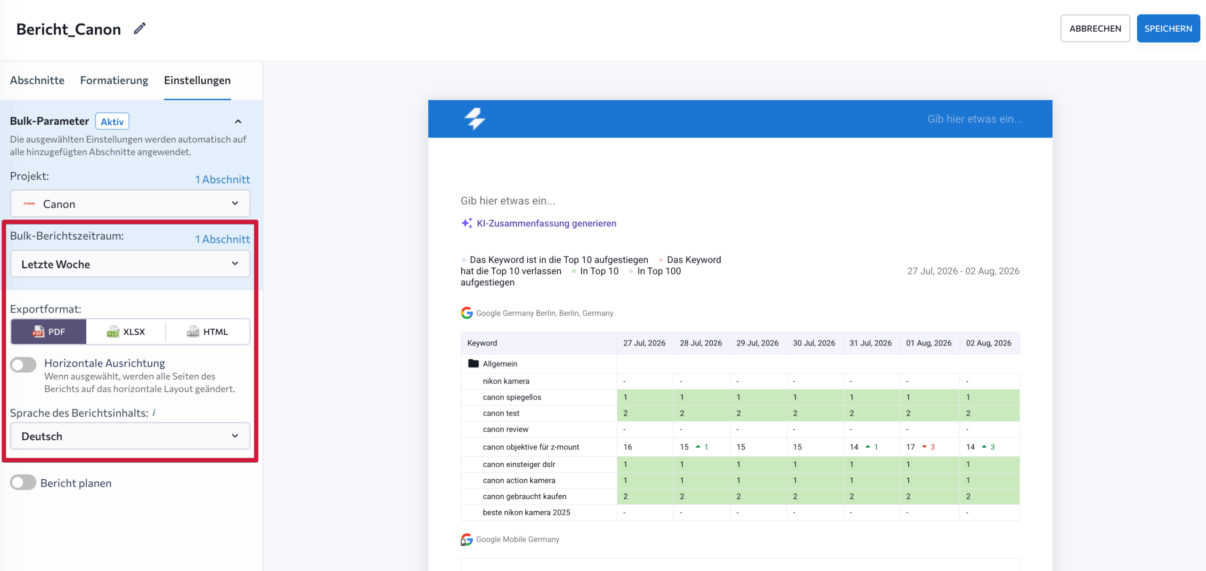The image size is (1206, 571).
Task: Click the ABBRECHEN button
Action: coord(1095,28)
